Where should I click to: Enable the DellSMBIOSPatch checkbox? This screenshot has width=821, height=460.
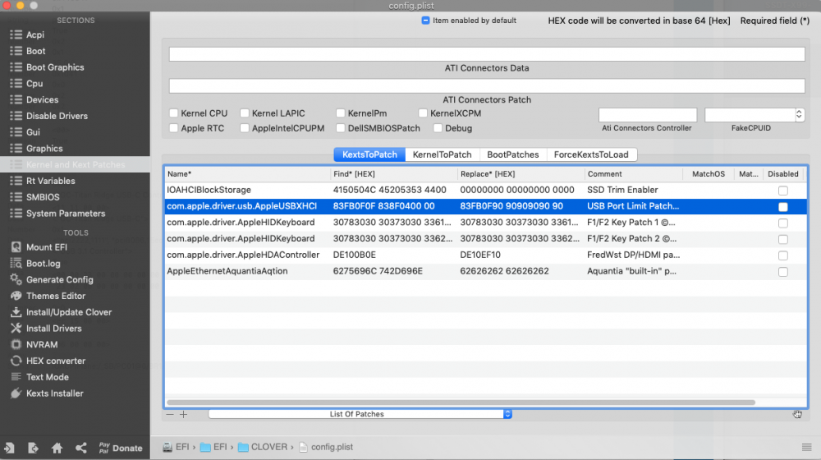tap(341, 128)
